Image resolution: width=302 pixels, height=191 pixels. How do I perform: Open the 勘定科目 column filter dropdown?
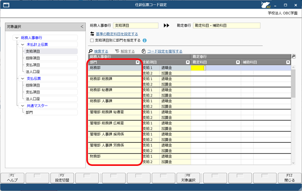point(238,62)
